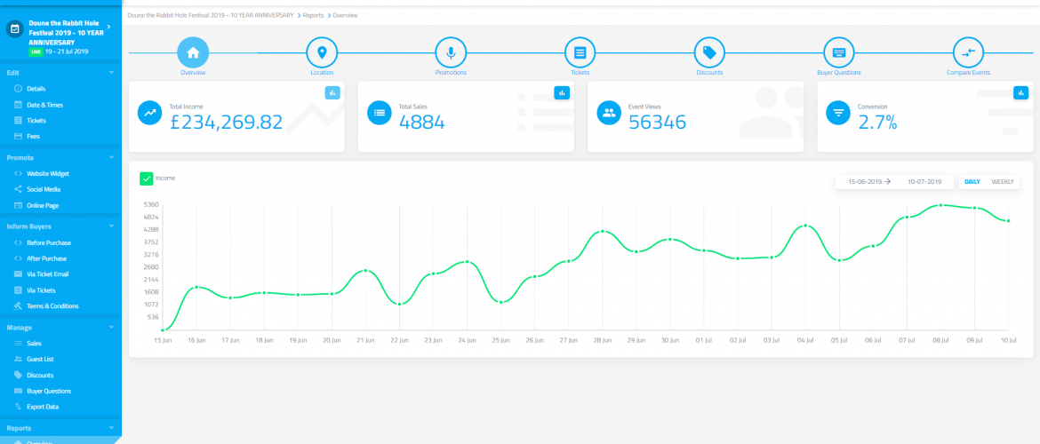Open Guest List in sidebar
The height and width of the screenshot is (444, 1040).
pos(41,359)
